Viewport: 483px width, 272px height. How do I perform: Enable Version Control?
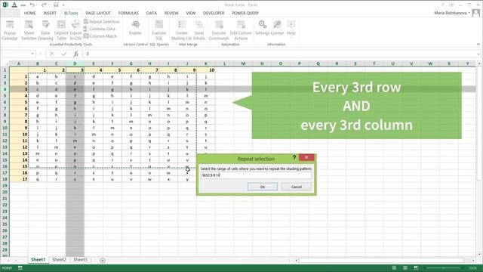click(135, 28)
